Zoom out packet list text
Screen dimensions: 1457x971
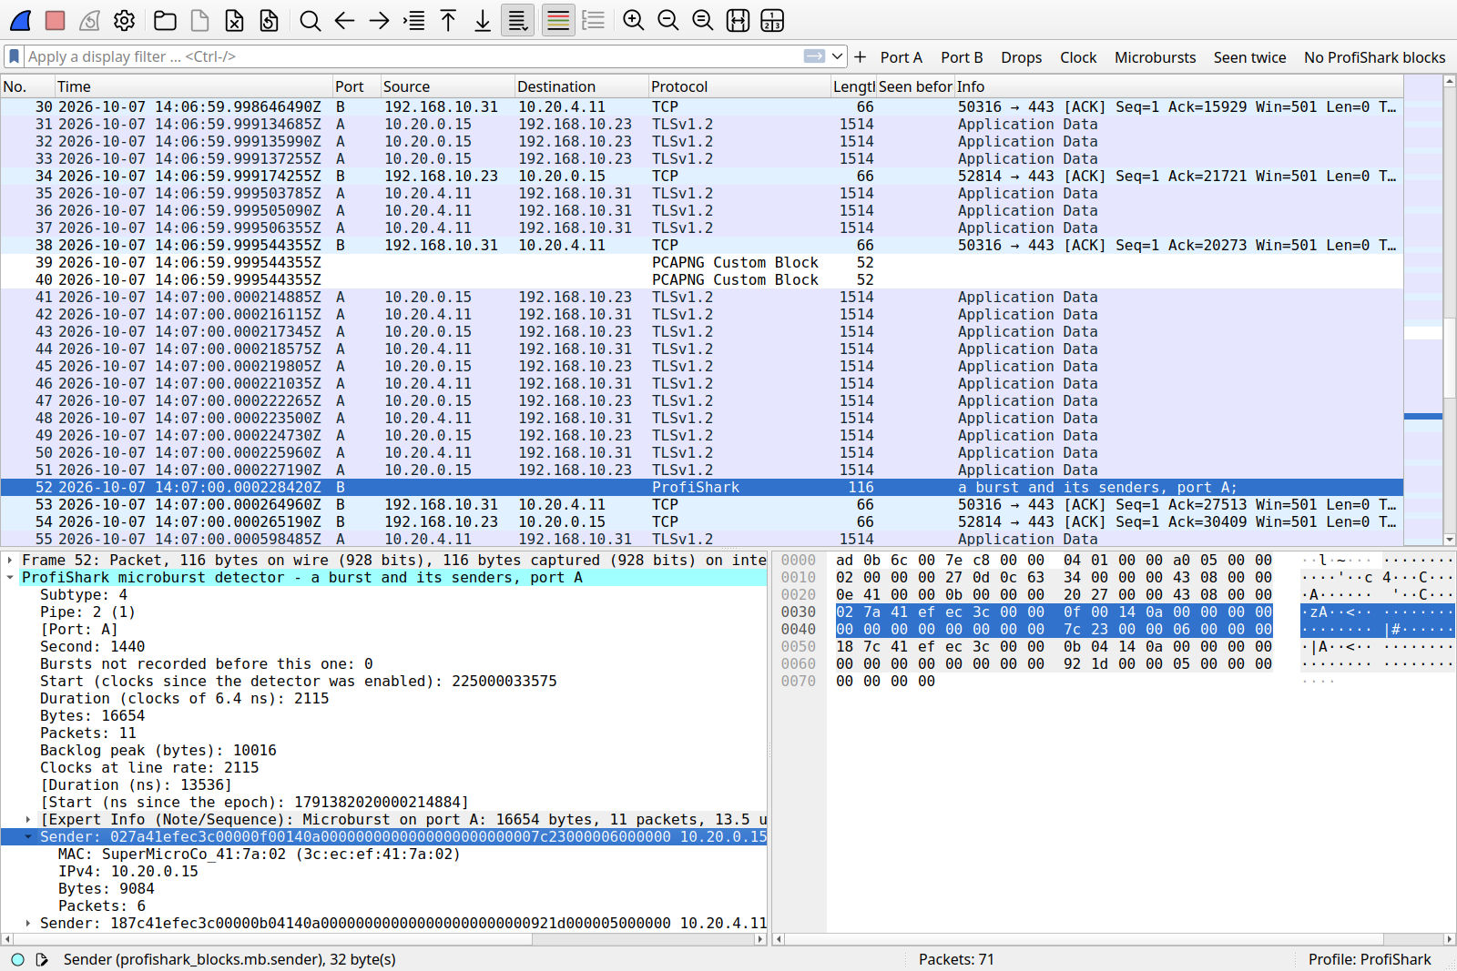(x=668, y=20)
